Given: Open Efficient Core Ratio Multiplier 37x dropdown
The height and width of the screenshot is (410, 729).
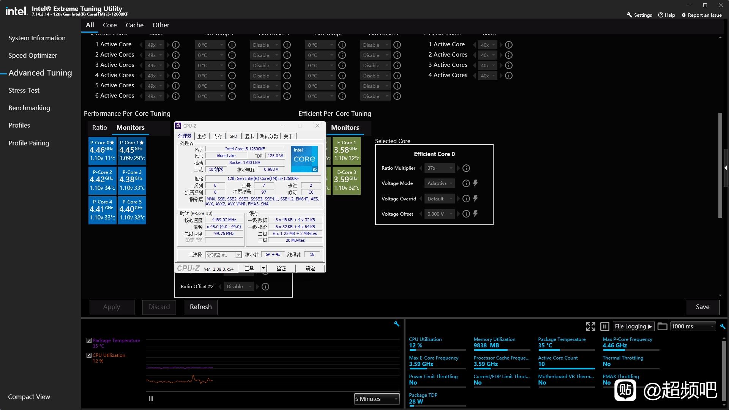Looking at the screenshot, I should [x=439, y=168].
